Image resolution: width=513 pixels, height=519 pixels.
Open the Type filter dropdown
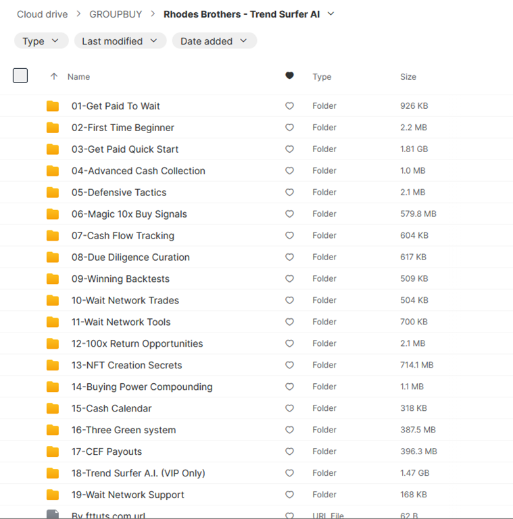click(x=41, y=41)
